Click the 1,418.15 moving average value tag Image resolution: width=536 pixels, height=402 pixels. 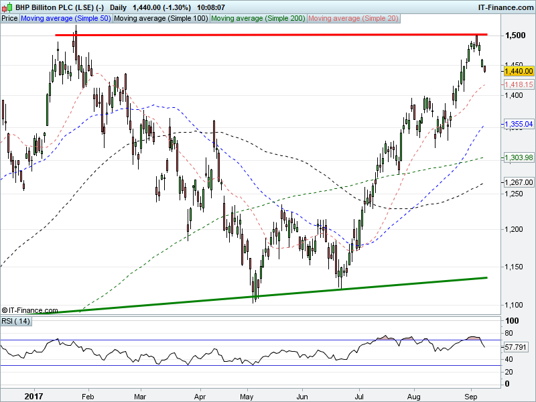click(x=519, y=84)
